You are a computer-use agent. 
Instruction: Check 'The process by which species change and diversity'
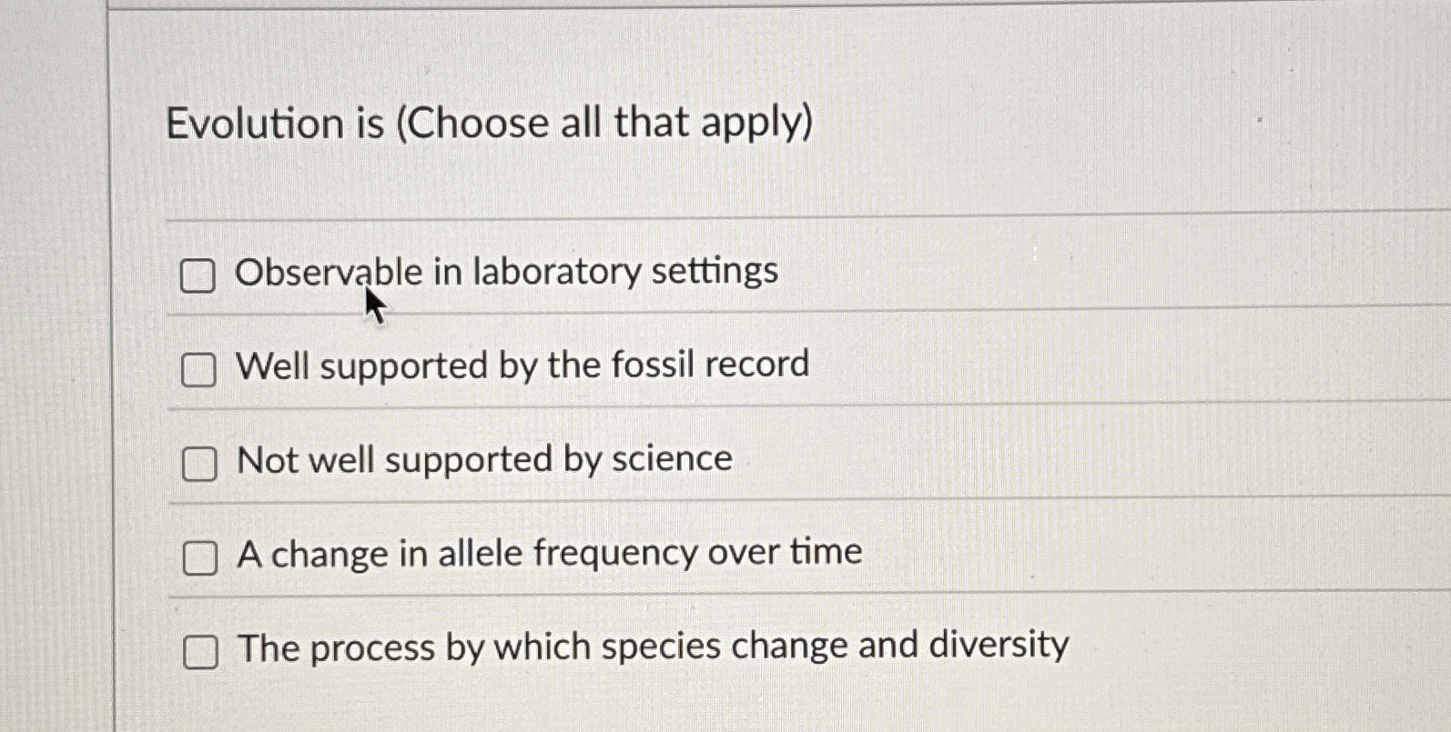point(202,652)
